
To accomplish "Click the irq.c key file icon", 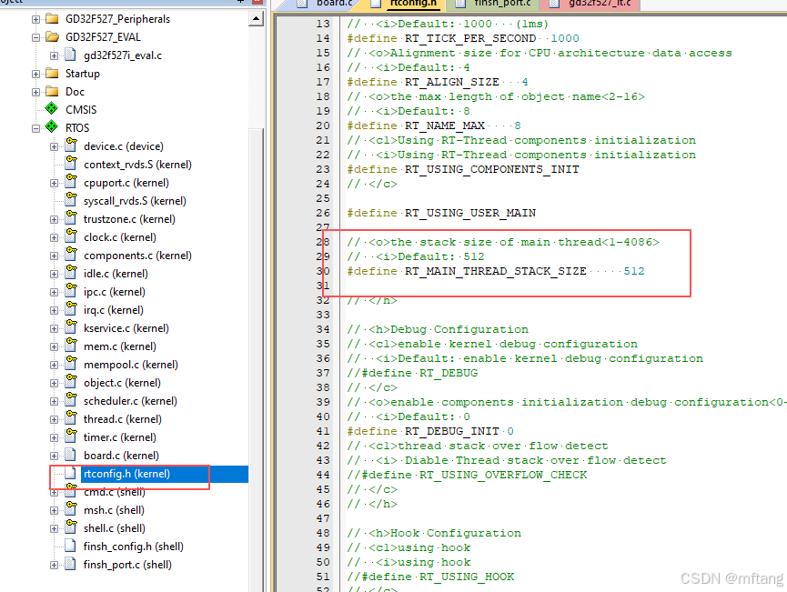I will [x=71, y=308].
